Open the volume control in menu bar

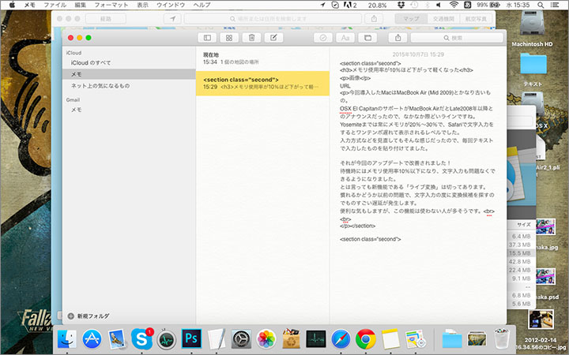[439, 5]
